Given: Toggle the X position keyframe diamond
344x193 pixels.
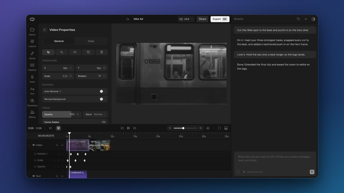Looking at the screenshot, I should [71, 68].
